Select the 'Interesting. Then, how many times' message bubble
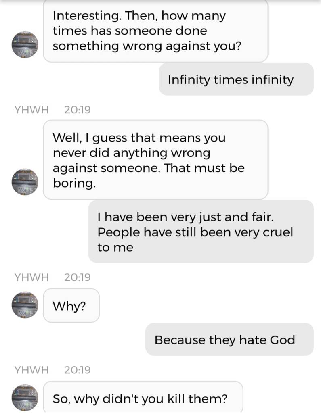Screen dimensions: 321x413 pos(155,31)
